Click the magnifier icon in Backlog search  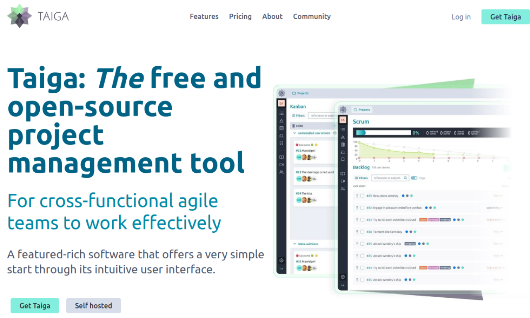[x=405, y=178]
